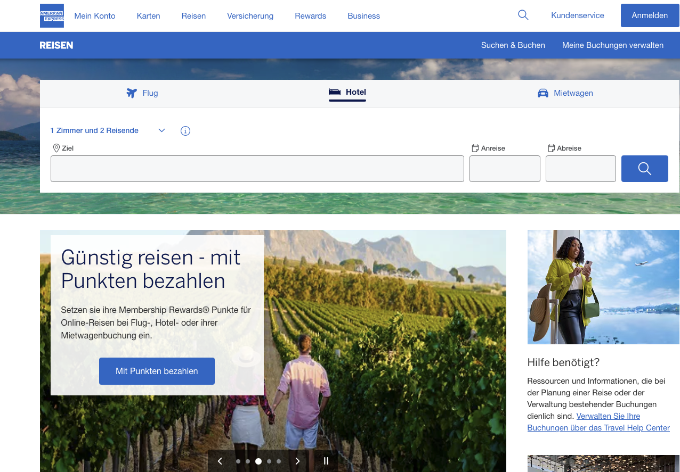The width and height of the screenshot is (680, 472).
Task: Open the Abreise date picker field
Action: (580, 169)
